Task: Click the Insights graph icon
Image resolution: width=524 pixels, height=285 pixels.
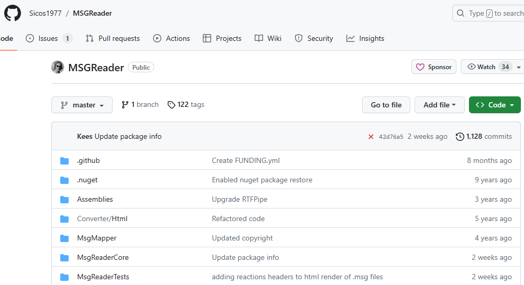Action: tap(350, 38)
